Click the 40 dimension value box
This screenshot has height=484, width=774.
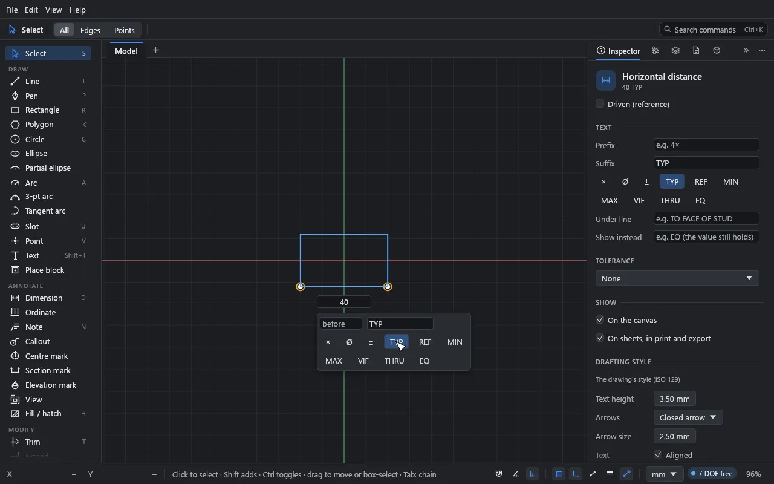344,302
